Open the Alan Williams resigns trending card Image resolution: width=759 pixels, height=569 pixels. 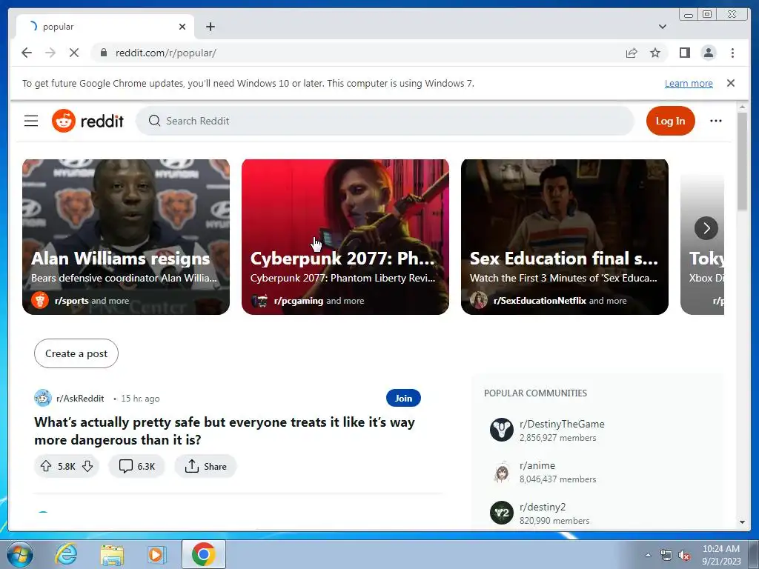coord(126,236)
